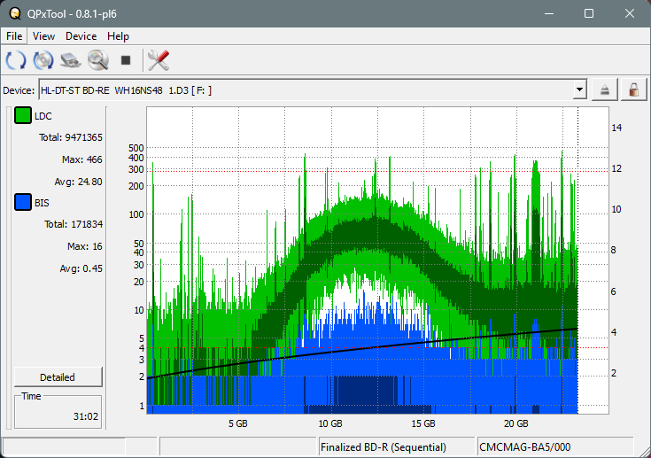Click the LDC Total: 9471365 value

pyautogui.click(x=71, y=137)
